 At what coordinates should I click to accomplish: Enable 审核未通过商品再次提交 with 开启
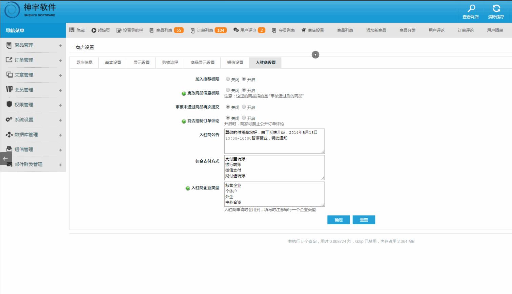point(244,107)
